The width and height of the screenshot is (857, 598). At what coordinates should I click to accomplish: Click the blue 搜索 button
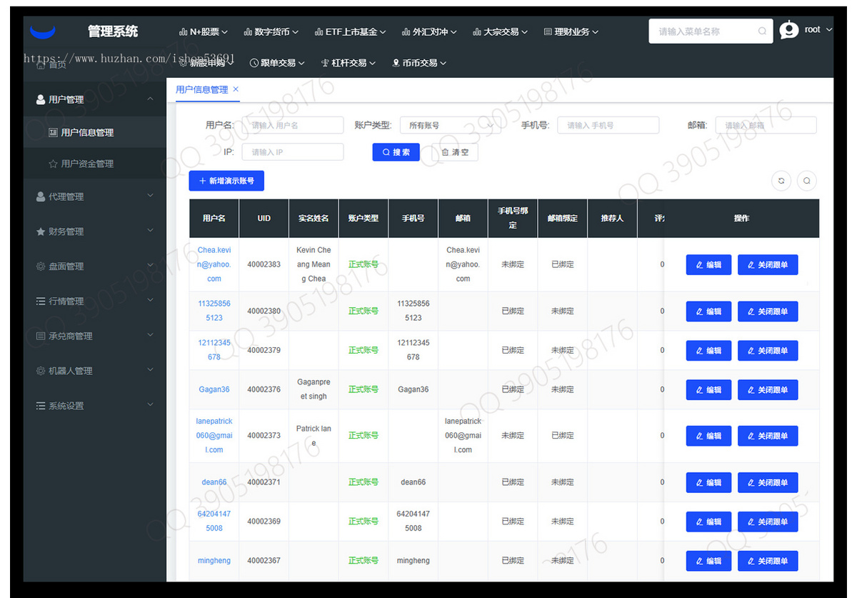(396, 152)
